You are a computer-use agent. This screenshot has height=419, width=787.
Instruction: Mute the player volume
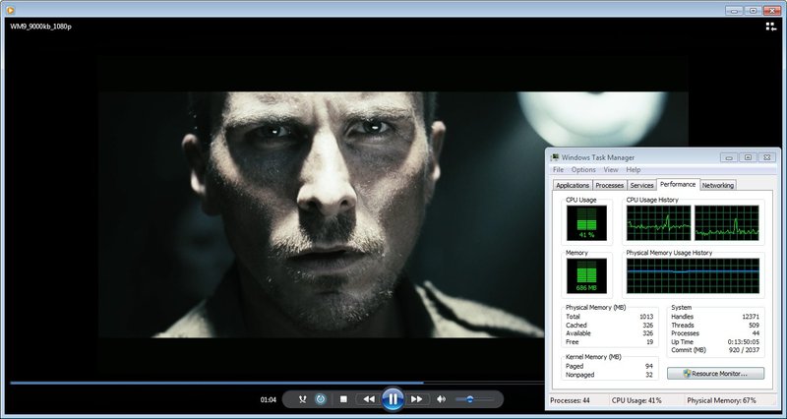(441, 399)
